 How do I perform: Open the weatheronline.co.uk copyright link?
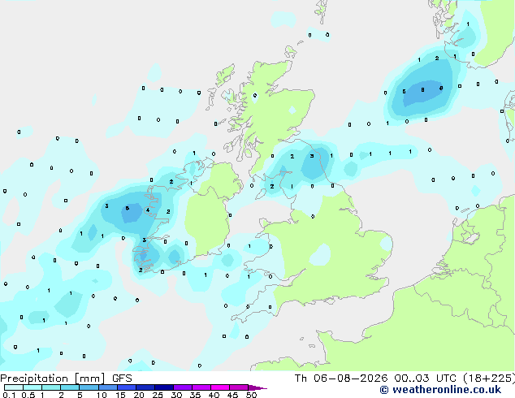(x=440, y=390)
